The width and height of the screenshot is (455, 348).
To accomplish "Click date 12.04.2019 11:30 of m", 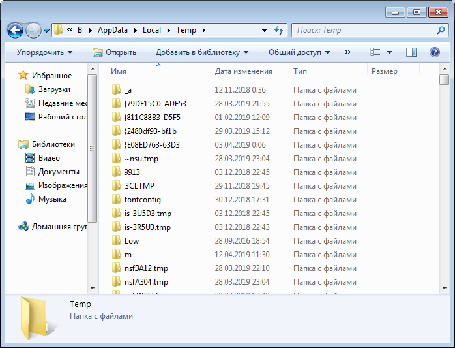I will coord(242,255).
